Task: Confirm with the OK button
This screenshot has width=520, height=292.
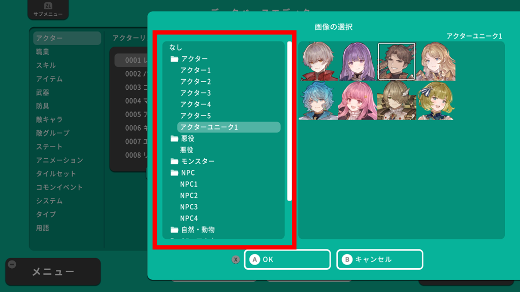Action: pos(287,260)
